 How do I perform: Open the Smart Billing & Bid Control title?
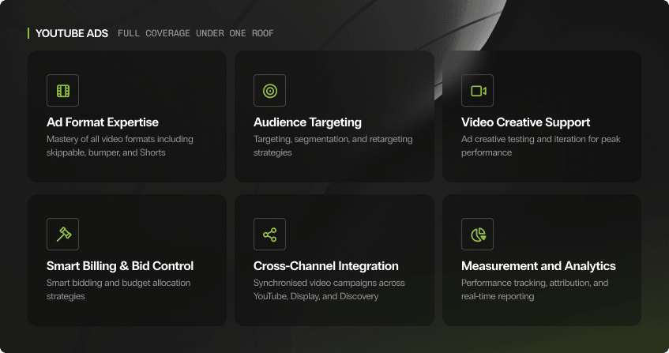click(x=120, y=266)
